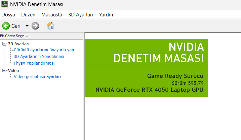Collapse the Video tree node
This screenshot has width=241, height=140.
pos(4,70)
